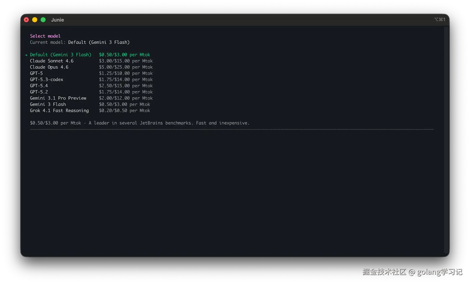Choose Grok 4.1 Fast Reasoning model

(59, 110)
